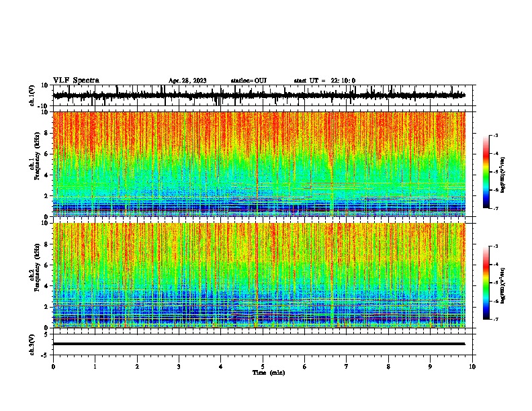
Task: Click the ch.1 spectrogram color scale bar
Action: 486,172
